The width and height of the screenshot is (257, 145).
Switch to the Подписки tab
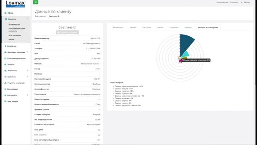[174, 28]
